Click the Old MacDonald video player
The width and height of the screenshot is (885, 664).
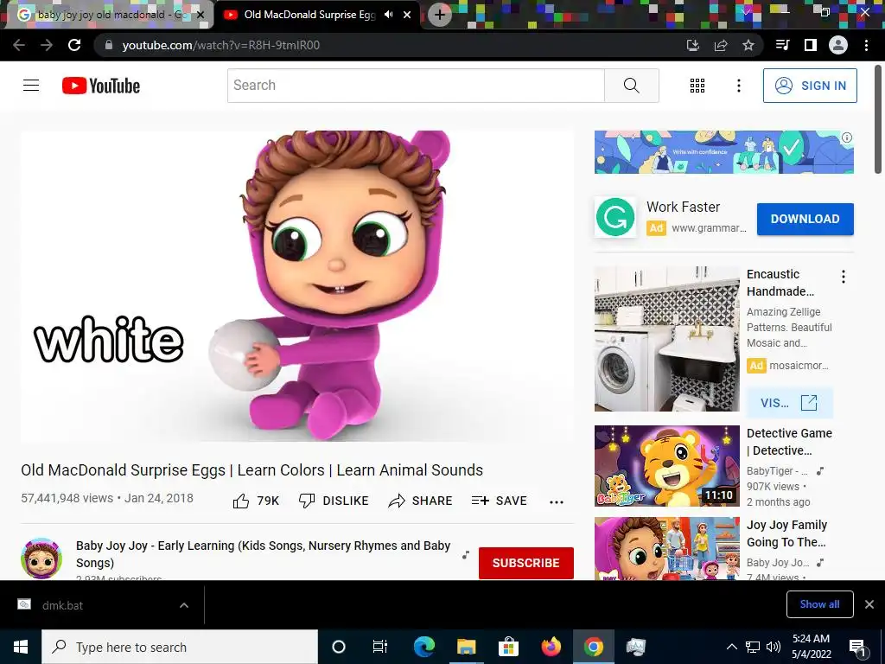click(297, 285)
